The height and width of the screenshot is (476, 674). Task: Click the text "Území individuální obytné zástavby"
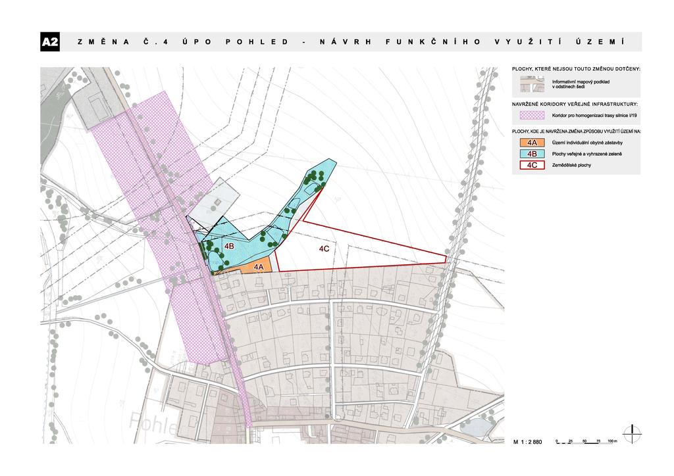click(587, 143)
